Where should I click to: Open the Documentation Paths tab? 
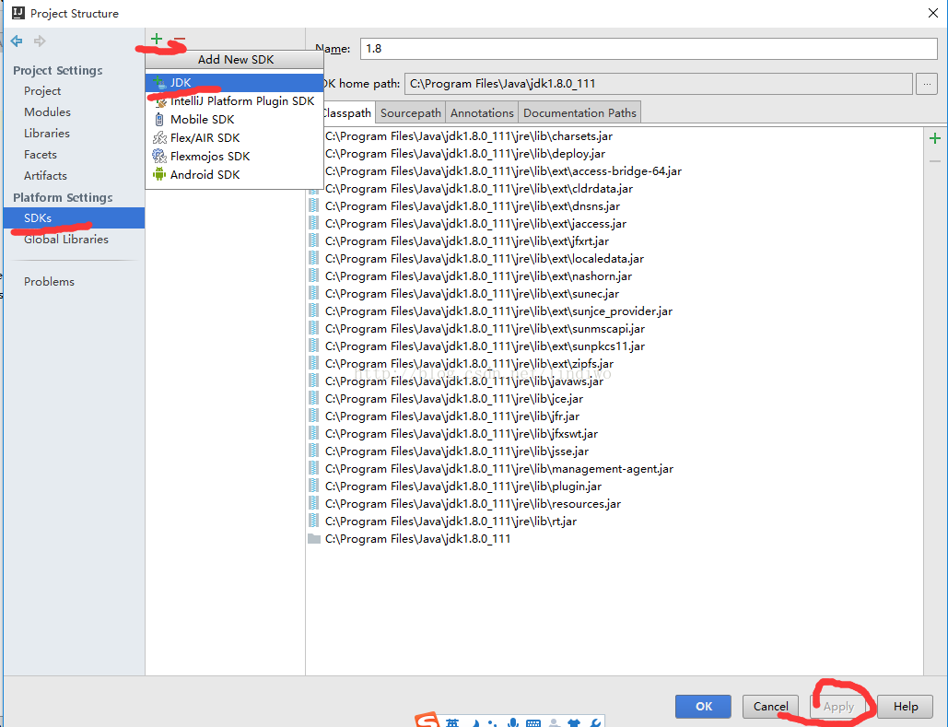(x=579, y=113)
